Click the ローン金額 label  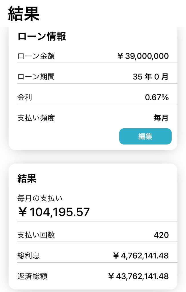coord(36,56)
